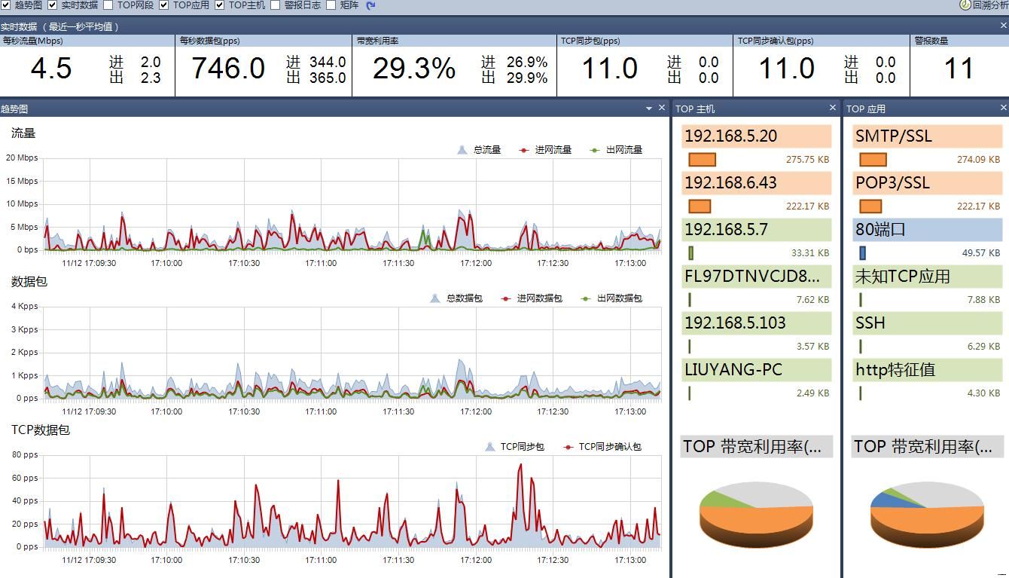Click the pie chart in TOP 主机 panel
Screen dimensions: 1009x578
tap(756, 515)
